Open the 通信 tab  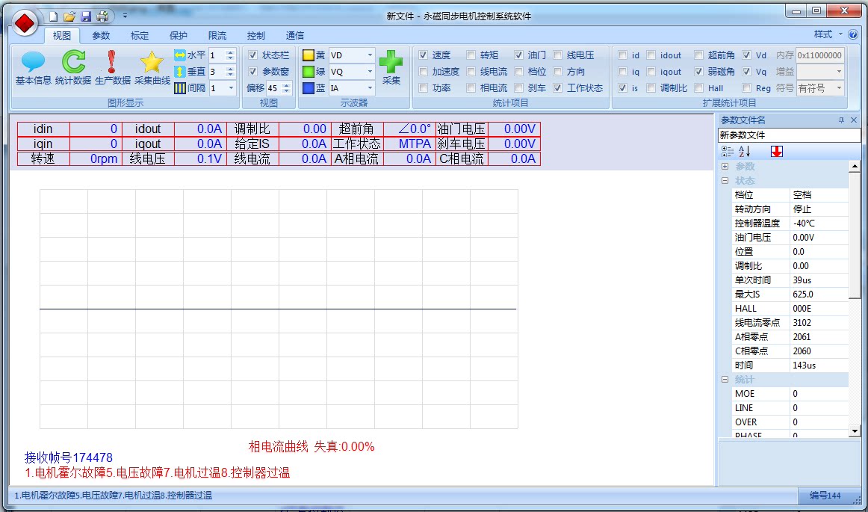294,35
